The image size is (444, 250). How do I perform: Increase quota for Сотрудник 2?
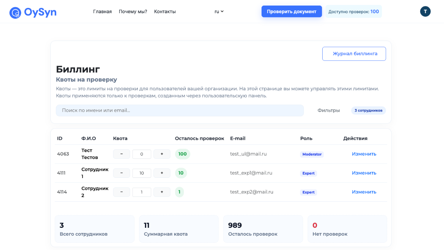162,192
